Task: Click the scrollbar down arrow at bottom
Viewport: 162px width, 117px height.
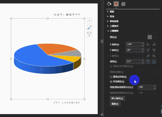Action: point(102,114)
